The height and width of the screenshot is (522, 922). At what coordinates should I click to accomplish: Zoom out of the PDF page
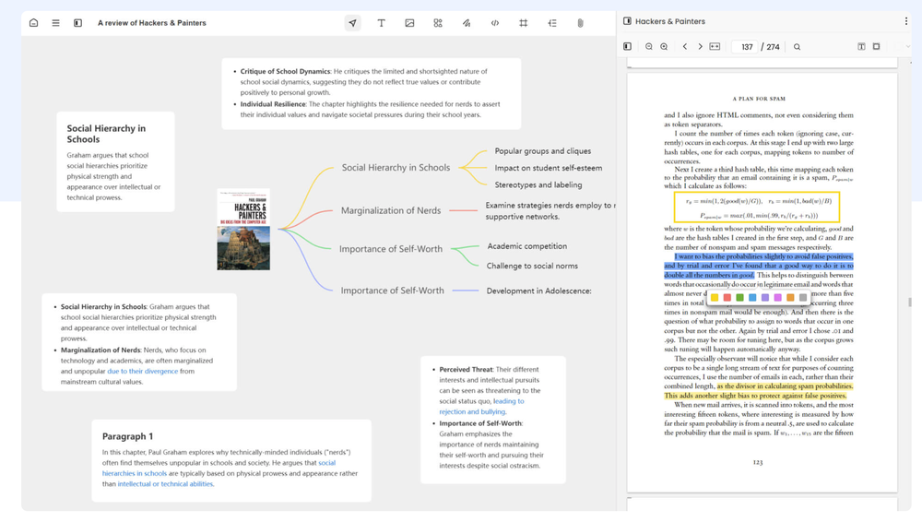pos(648,46)
